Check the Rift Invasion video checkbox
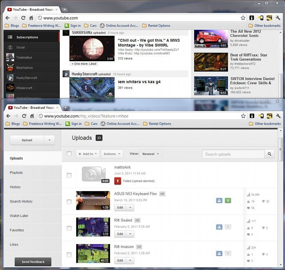 (69, 255)
